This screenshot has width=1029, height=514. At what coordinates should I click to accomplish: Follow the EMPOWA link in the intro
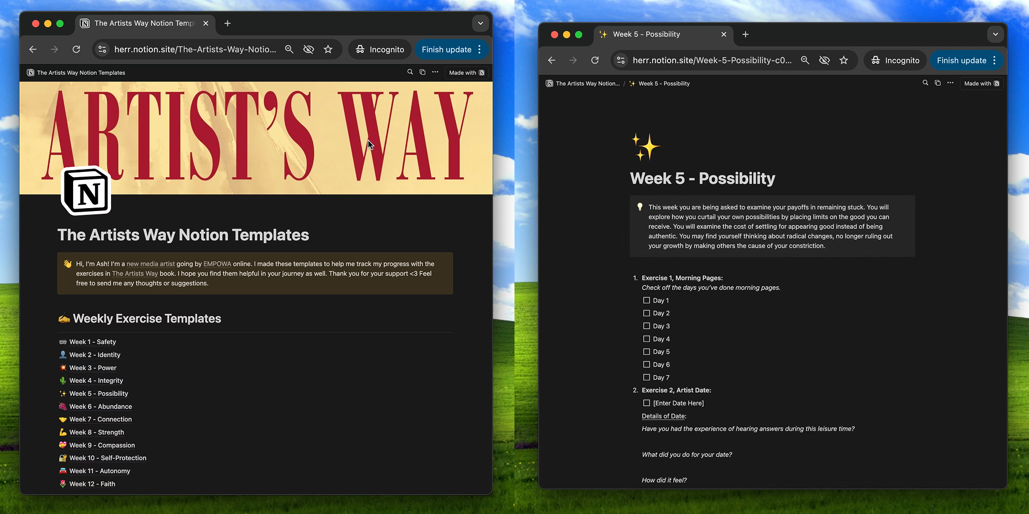tap(217, 264)
